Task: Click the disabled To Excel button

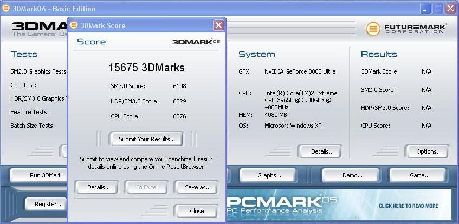Action: [147, 187]
